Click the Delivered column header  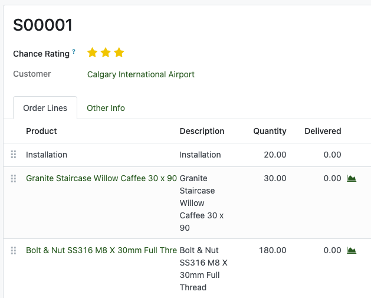tap(323, 131)
